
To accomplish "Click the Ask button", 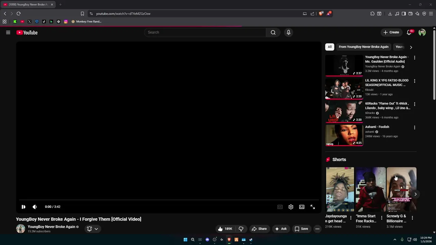I will pyautogui.click(x=281, y=229).
